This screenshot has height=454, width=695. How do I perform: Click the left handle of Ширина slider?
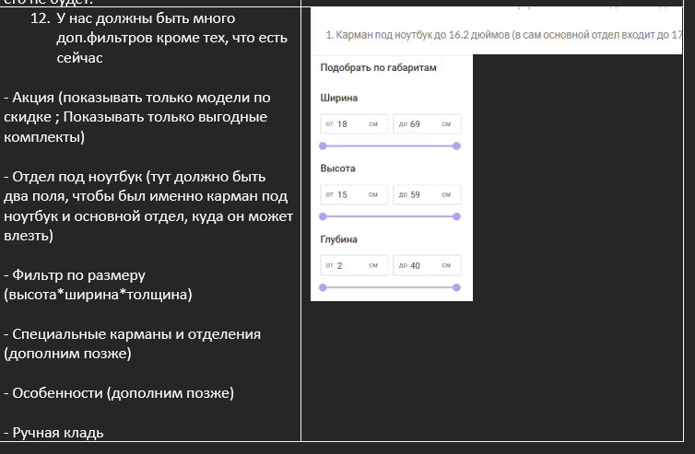322,146
